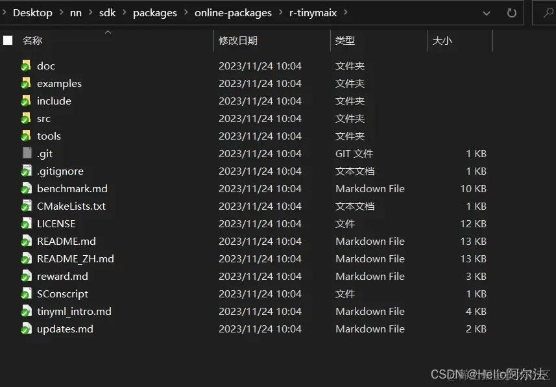Click the .git file icon
This screenshot has width=556, height=387.
[x=27, y=153]
